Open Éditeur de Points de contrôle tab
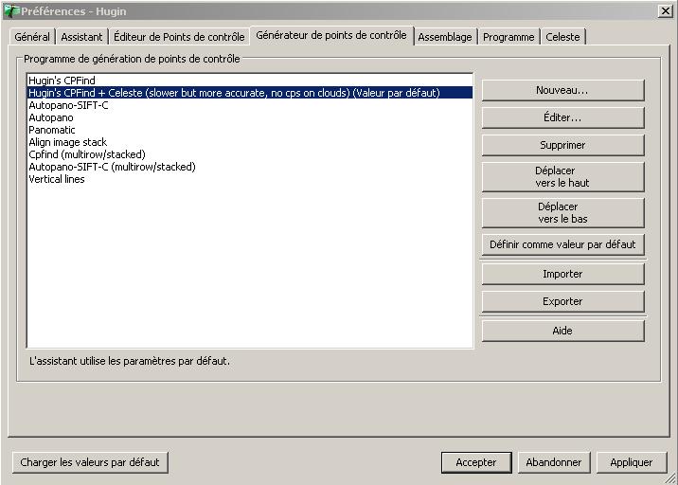The image size is (678, 485). click(x=179, y=37)
